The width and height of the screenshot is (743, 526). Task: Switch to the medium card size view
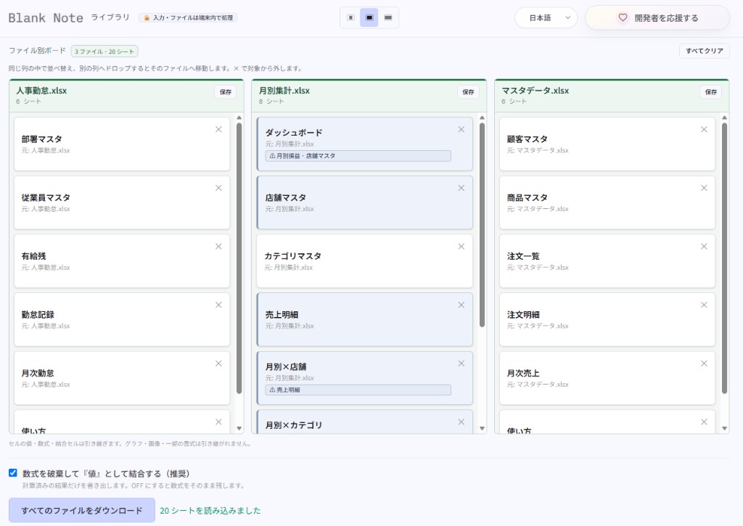pyautogui.click(x=369, y=17)
